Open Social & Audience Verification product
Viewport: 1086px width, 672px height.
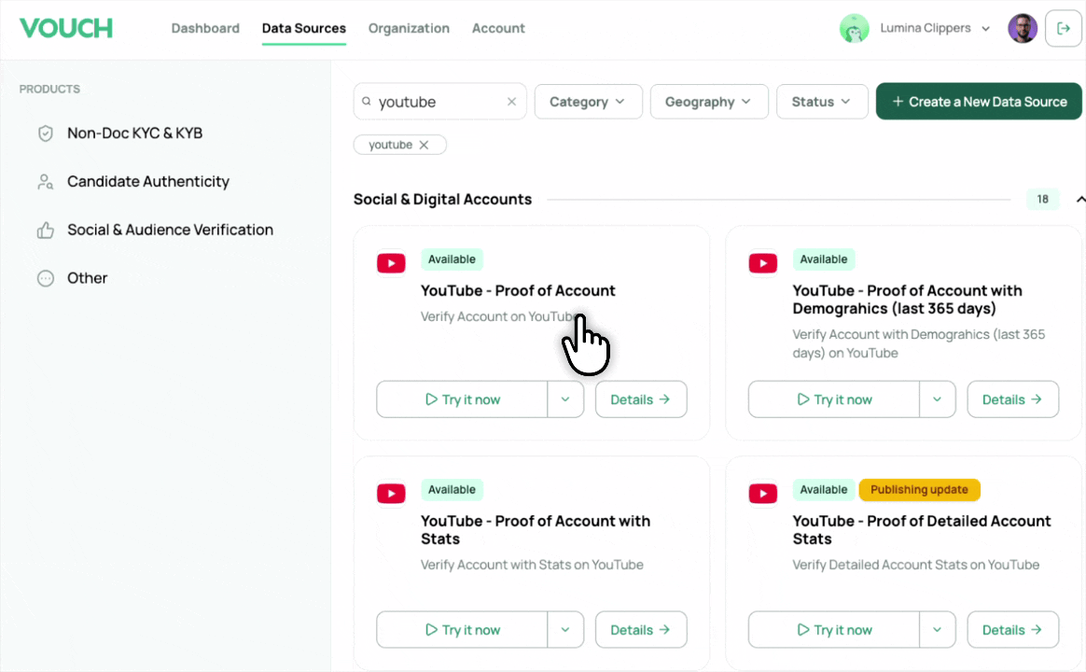(170, 230)
